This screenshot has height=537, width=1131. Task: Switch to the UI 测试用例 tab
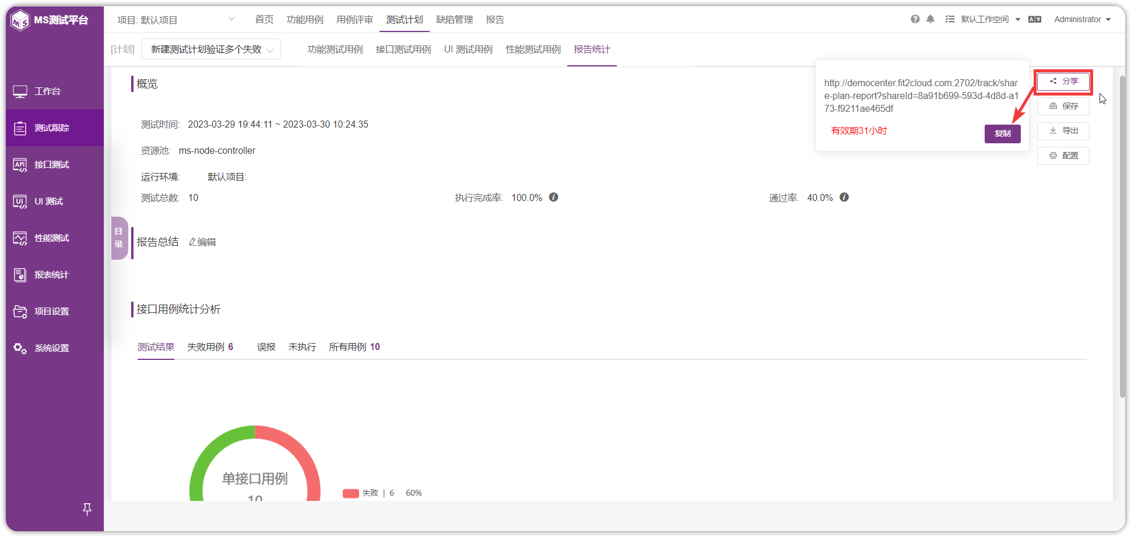(468, 50)
